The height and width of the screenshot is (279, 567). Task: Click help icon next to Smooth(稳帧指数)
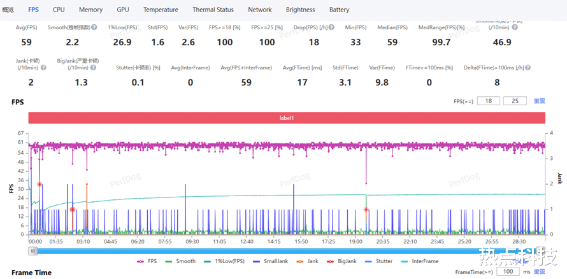(94, 27)
